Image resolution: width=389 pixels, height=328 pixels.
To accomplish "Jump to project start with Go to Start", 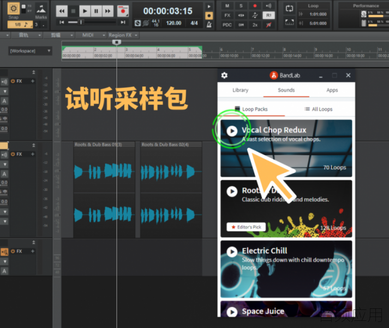I will tap(62, 22).
